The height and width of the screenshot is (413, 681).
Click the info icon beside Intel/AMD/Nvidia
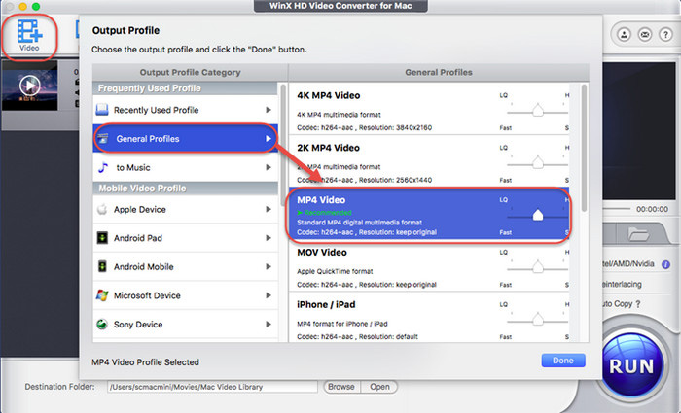click(665, 264)
